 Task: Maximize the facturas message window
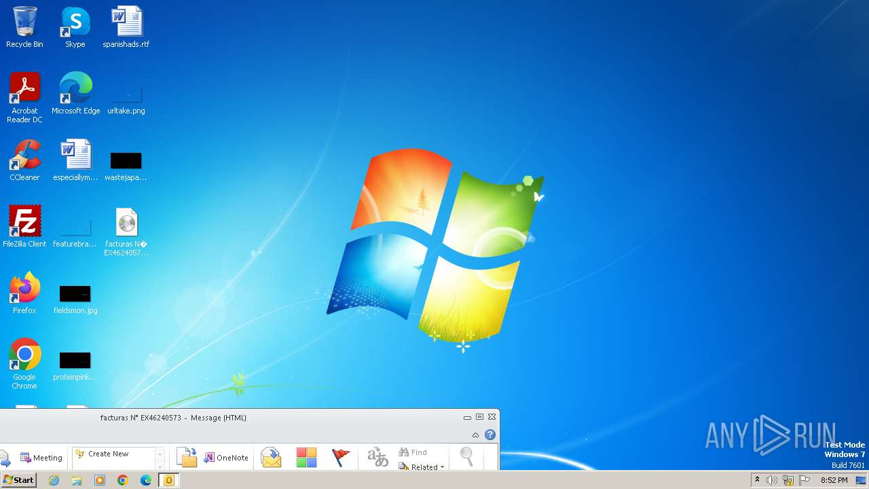point(479,417)
